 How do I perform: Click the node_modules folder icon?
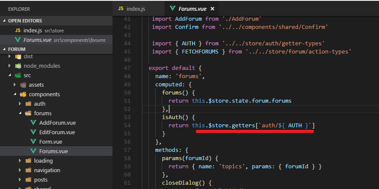click(18, 66)
